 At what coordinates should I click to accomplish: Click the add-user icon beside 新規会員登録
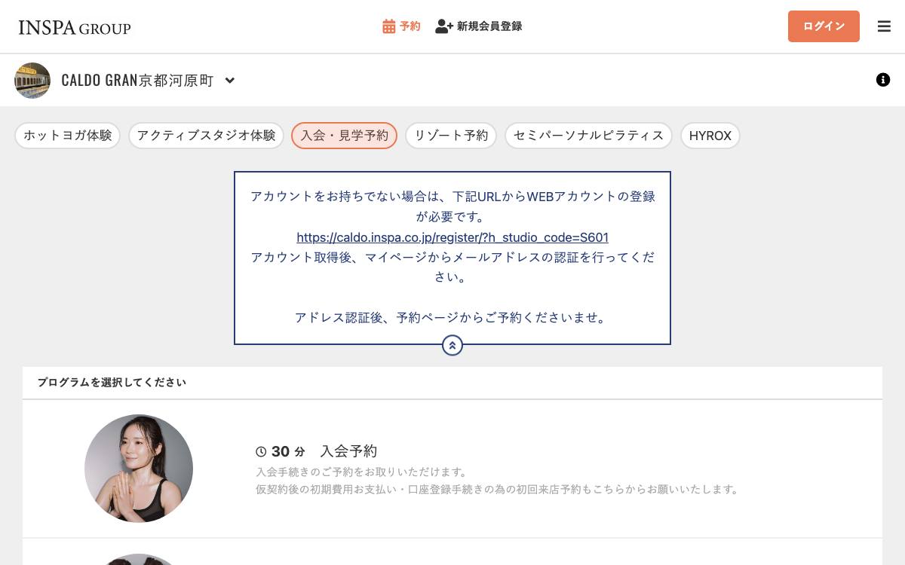444,26
